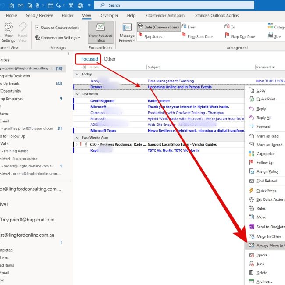Arrange messages by Categories
Image resolution: width=285 pixels, height=285 pixels.
click(x=276, y=27)
